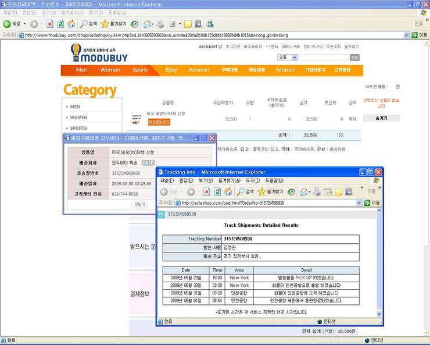Open Sports tab in Modubuy navigation
This screenshot has height=345, width=430.
[140, 70]
